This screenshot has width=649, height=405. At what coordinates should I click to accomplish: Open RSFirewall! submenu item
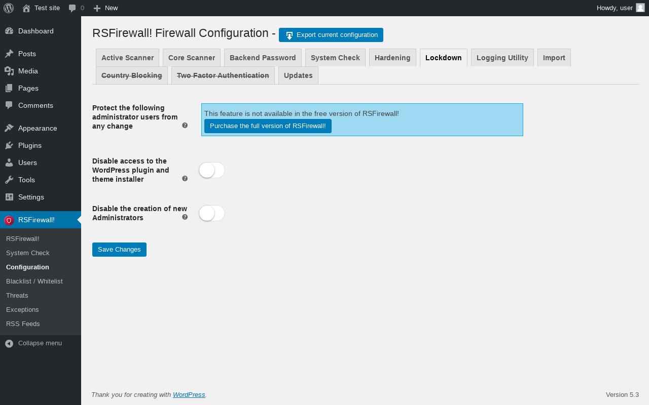coord(23,238)
